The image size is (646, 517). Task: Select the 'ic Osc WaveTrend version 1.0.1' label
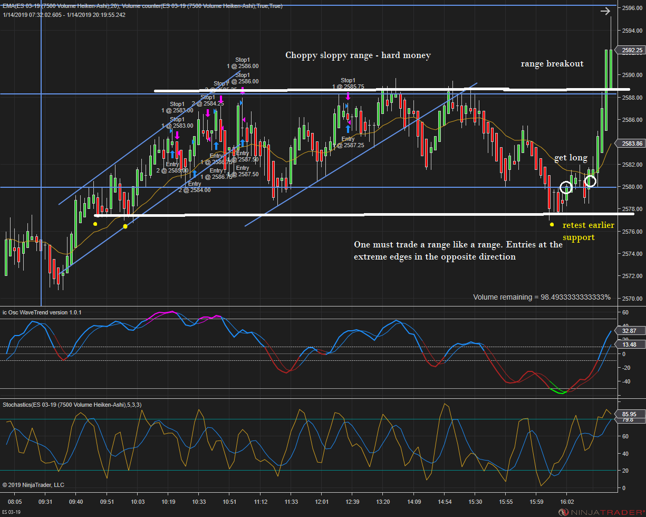tap(42, 312)
